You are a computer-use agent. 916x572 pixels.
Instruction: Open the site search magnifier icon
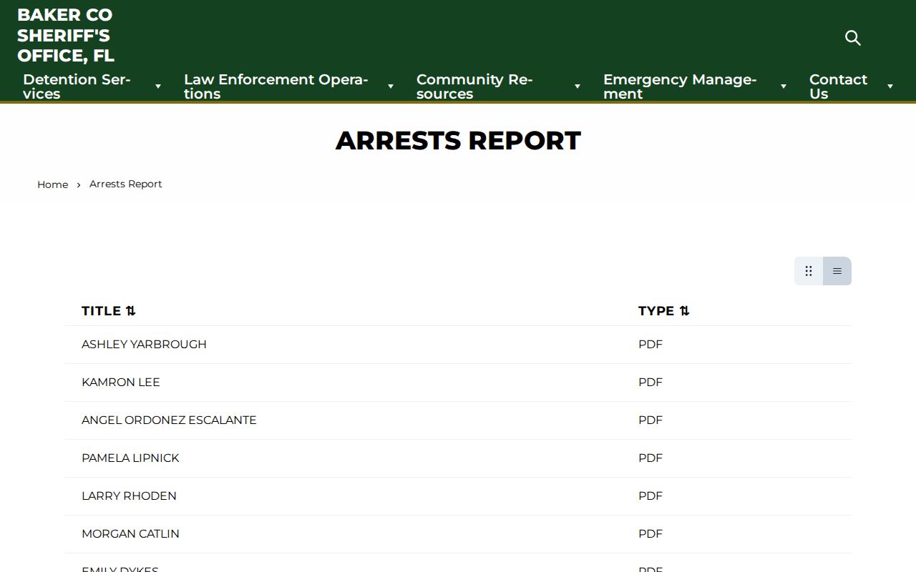(x=852, y=38)
